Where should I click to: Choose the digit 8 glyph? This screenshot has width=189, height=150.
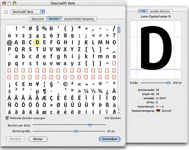65,35
